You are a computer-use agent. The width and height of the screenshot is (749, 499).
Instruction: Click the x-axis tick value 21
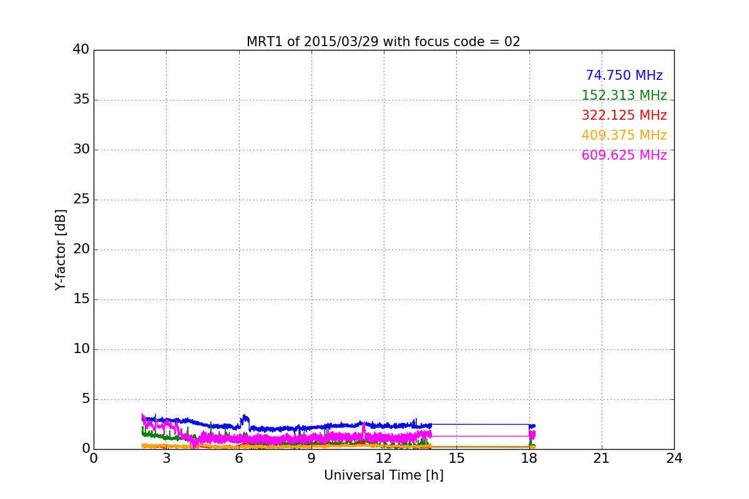click(x=602, y=458)
